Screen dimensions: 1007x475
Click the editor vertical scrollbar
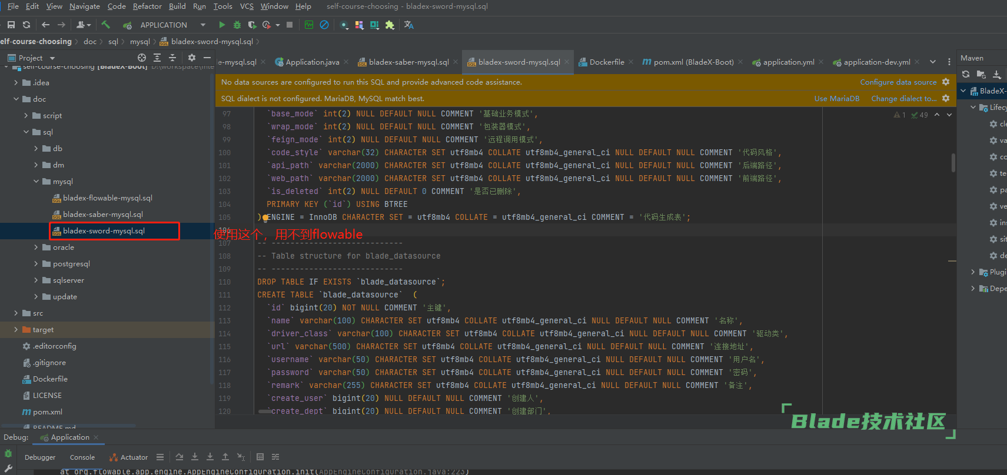pos(953,162)
